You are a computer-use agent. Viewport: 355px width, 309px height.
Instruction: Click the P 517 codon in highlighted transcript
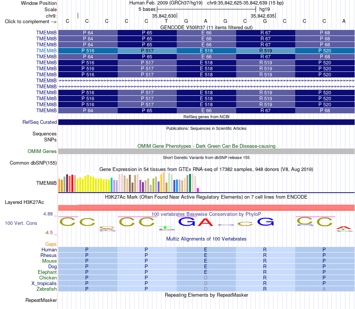pyautogui.click(x=147, y=51)
